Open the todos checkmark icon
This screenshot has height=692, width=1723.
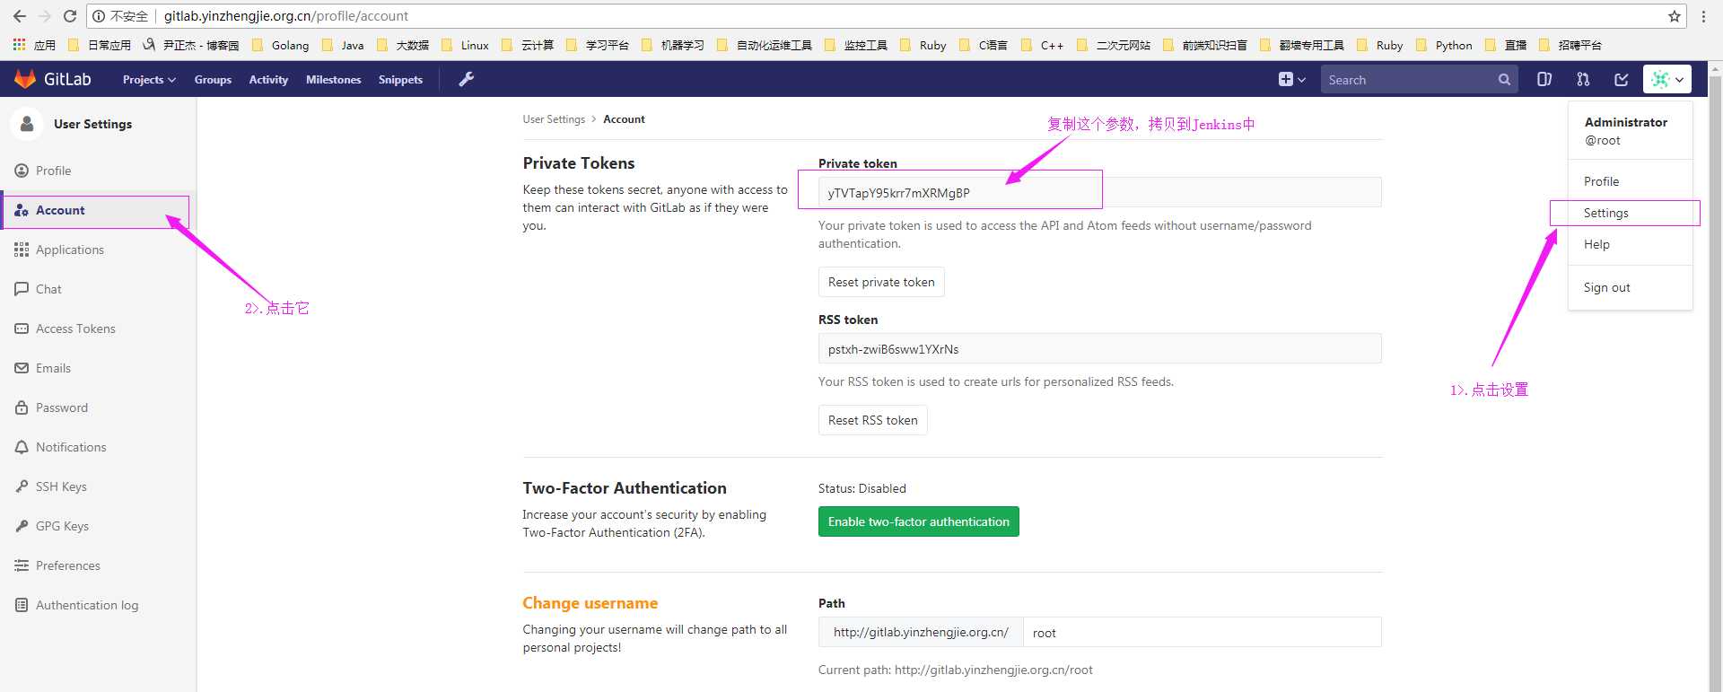[1622, 79]
